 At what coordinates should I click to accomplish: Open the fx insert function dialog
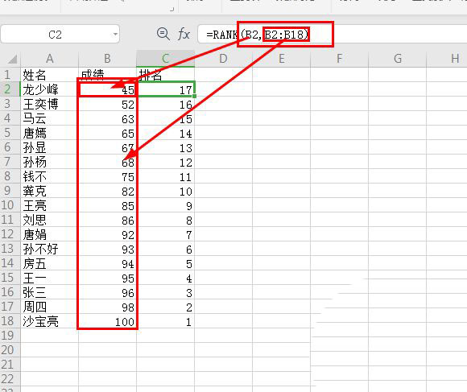click(184, 34)
